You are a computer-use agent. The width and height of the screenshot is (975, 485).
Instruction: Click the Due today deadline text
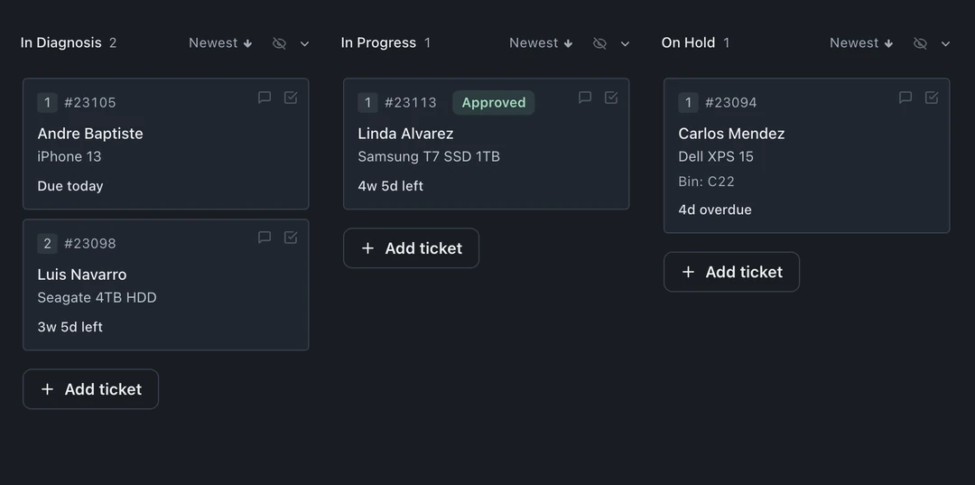70,186
